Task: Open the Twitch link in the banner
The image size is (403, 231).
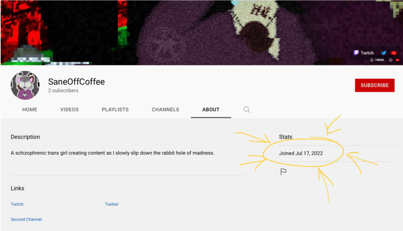Action: pos(364,53)
